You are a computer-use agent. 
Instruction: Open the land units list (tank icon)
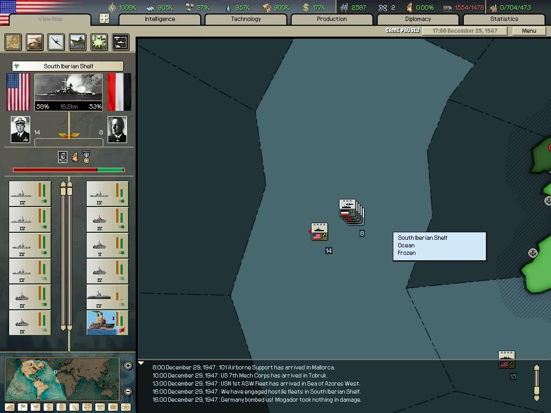pos(35,42)
